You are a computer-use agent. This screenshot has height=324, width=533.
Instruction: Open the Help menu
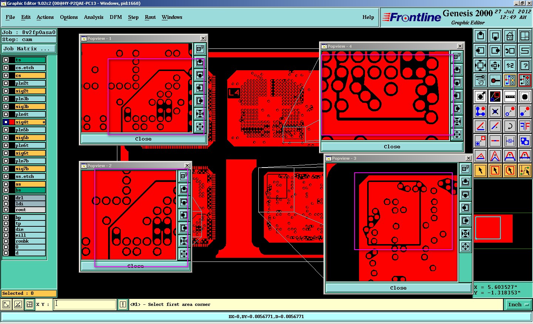368,17
